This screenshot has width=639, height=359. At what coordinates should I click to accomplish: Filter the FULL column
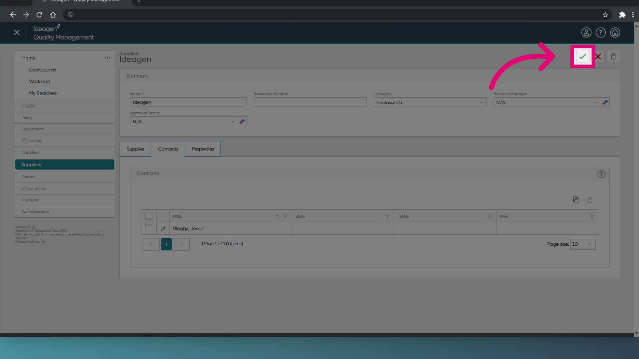click(285, 216)
